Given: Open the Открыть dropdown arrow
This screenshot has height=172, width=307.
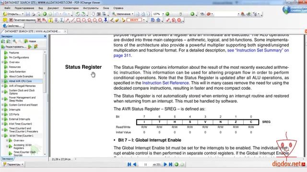Looking at the screenshot, I should tap(23, 14).
